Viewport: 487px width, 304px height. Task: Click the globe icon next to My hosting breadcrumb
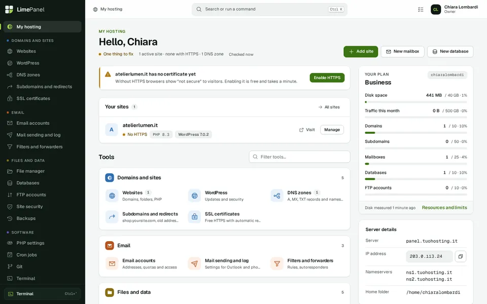[95, 9]
